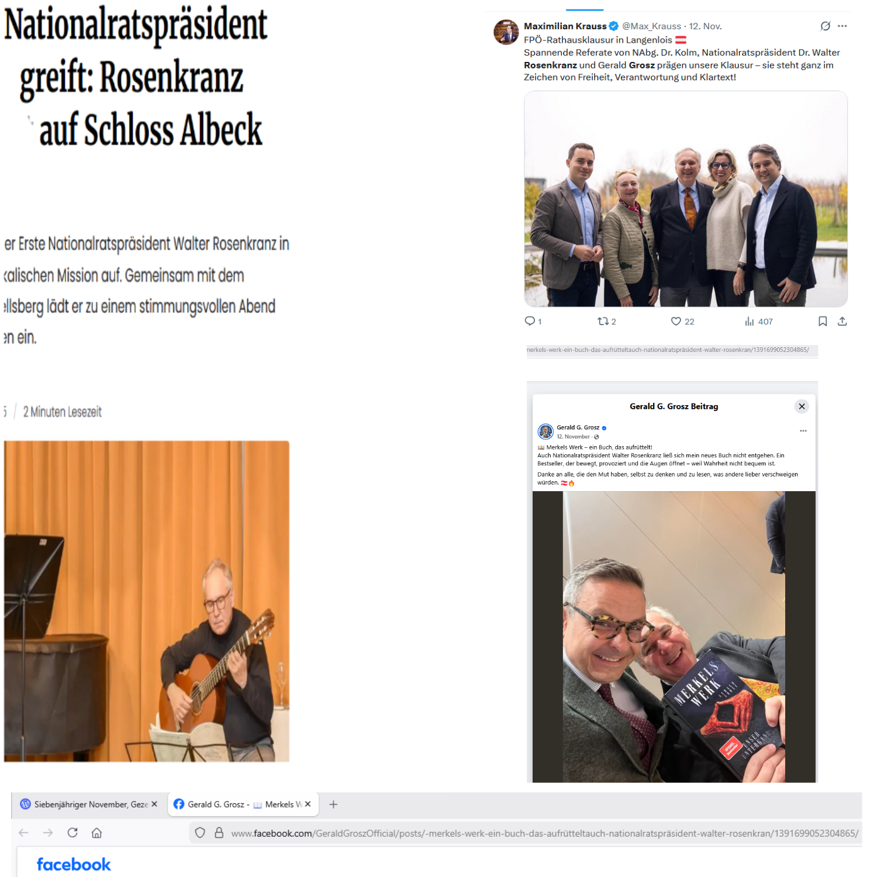
Task: Reload the current page
Action: 72,833
